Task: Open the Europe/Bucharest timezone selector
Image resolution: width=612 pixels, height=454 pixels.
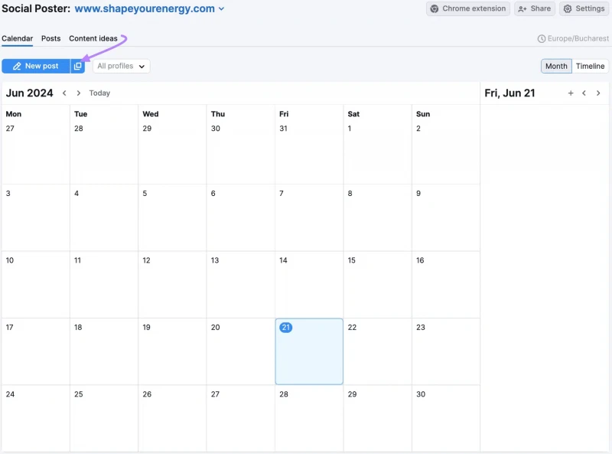Action: [x=573, y=38]
